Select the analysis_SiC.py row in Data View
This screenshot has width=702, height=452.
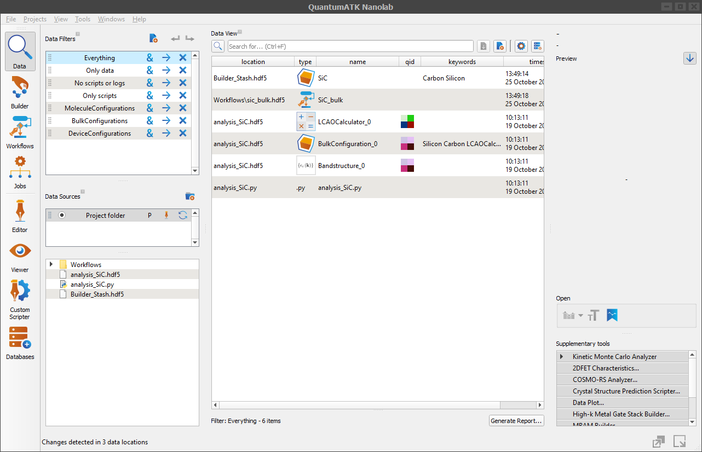pyautogui.click(x=378, y=187)
